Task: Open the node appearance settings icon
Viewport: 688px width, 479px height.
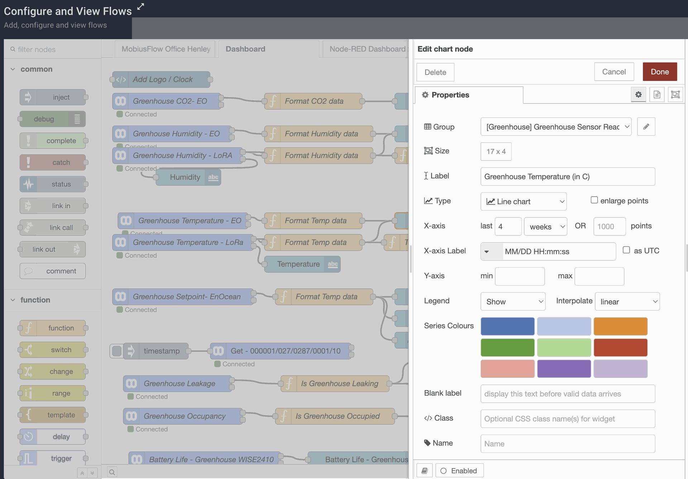Action: [675, 95]
